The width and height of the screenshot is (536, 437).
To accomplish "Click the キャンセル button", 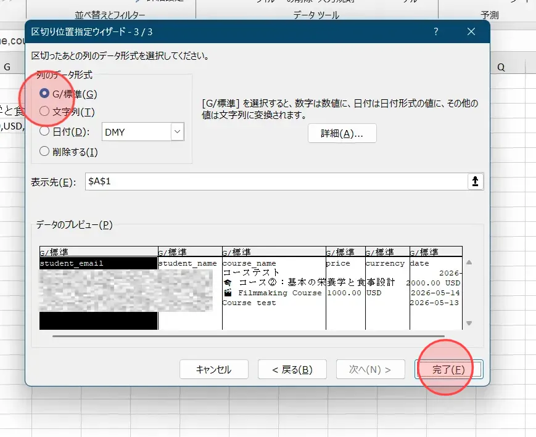I will pos(213,369).
